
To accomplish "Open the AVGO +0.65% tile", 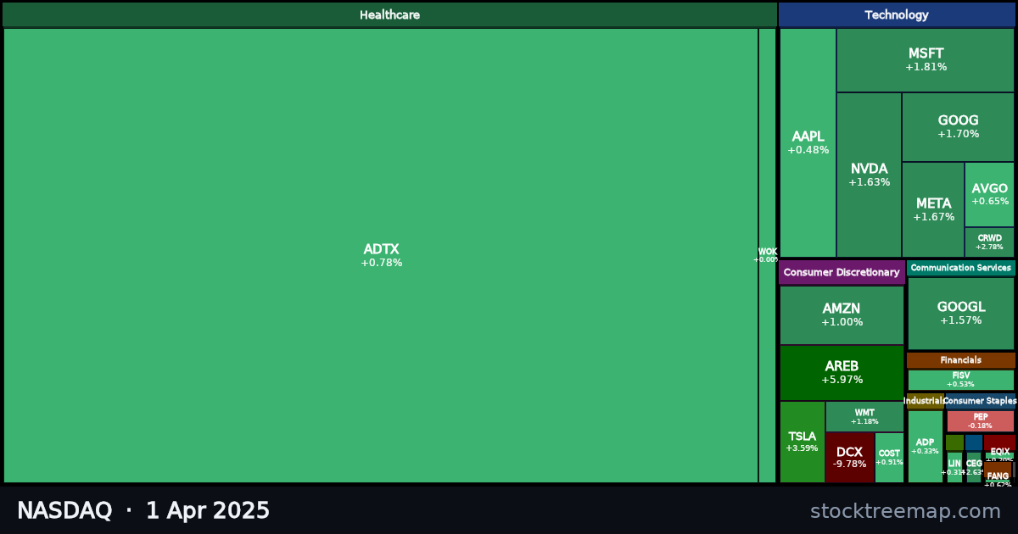I will [989, 195].
